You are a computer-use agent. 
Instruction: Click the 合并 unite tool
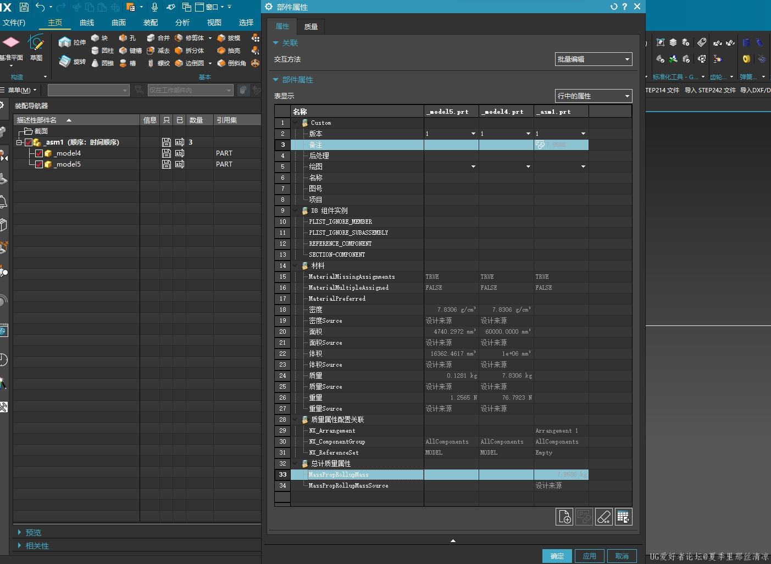158,38
